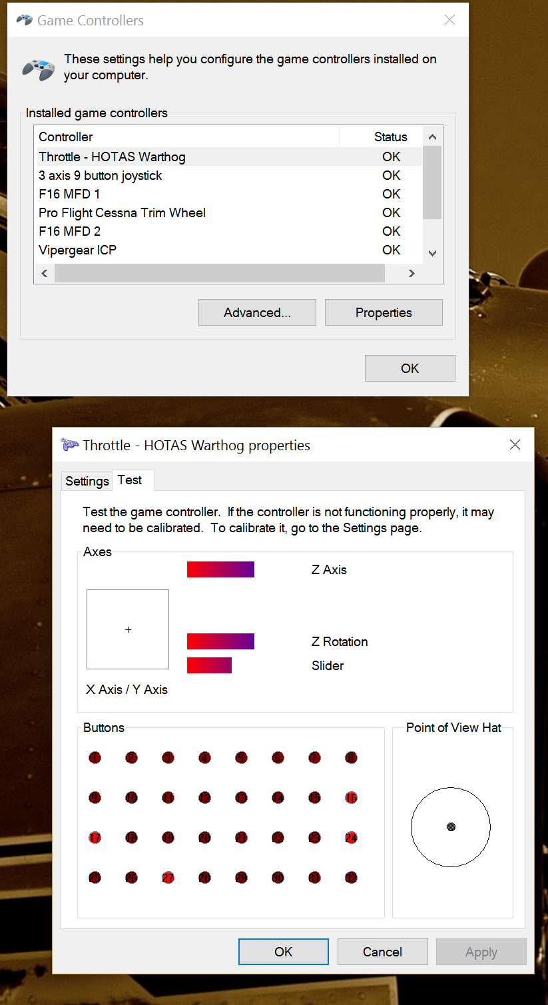Click the scroll right arrow under controller list

(x=411, y=273)
